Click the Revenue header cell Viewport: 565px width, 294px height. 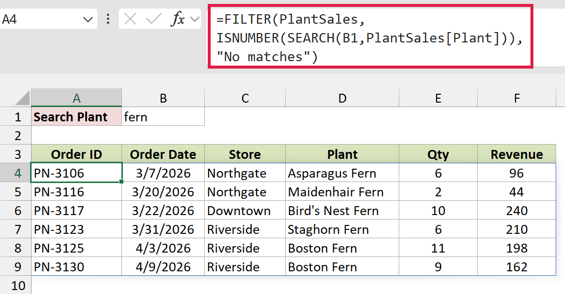tap(517, 154)
